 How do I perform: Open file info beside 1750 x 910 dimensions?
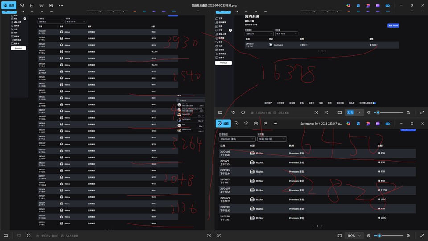[x=243, y=112]
